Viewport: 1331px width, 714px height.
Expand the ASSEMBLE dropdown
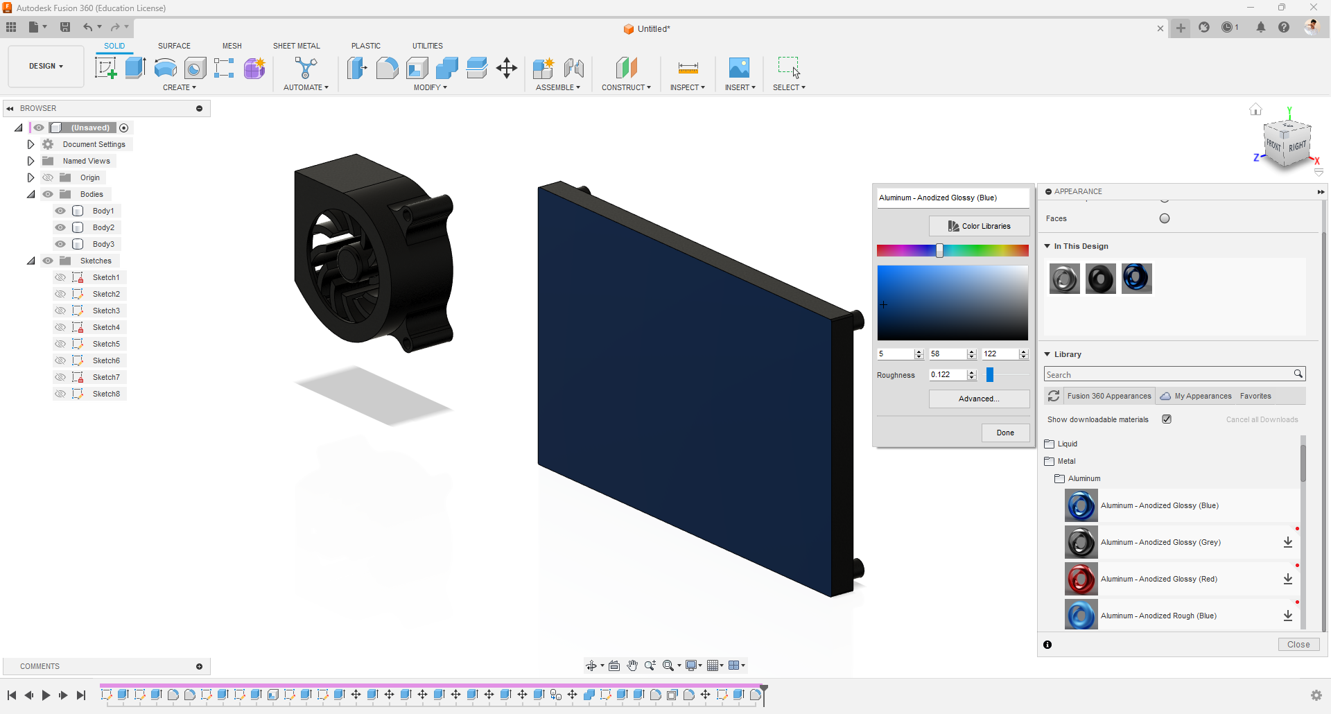558,87
